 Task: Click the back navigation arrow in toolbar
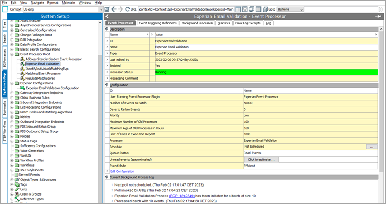(x=113, y=9)
